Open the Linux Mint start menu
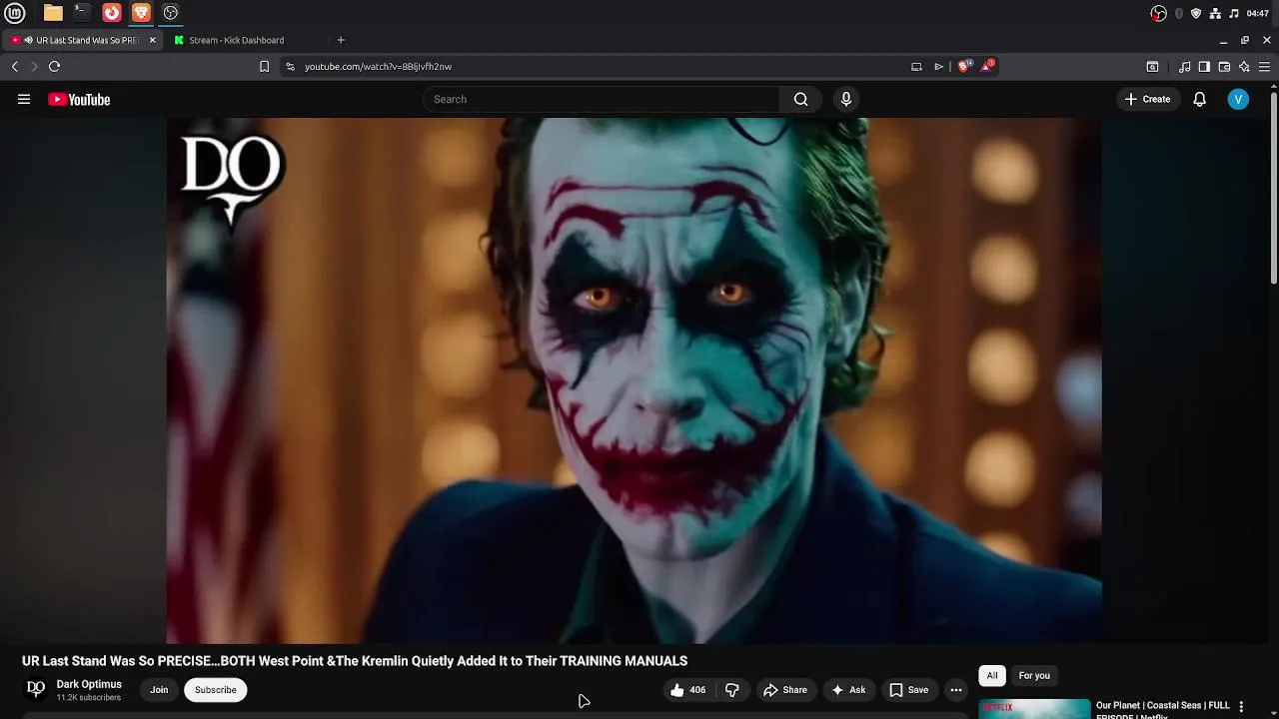Viewport: 1279px width, 719px height. [x=15, y=13]
